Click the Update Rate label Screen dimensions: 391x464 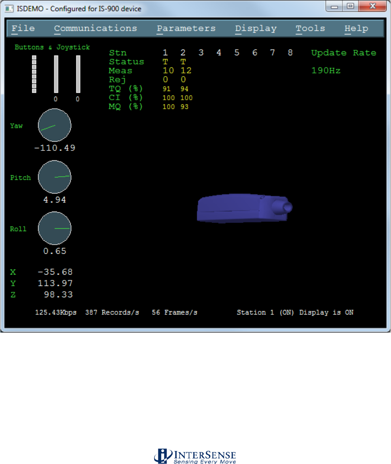[x=344, y=53]
